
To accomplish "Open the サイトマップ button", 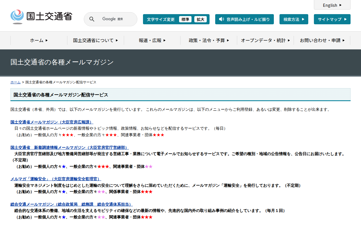I will [x=332, y=19].
